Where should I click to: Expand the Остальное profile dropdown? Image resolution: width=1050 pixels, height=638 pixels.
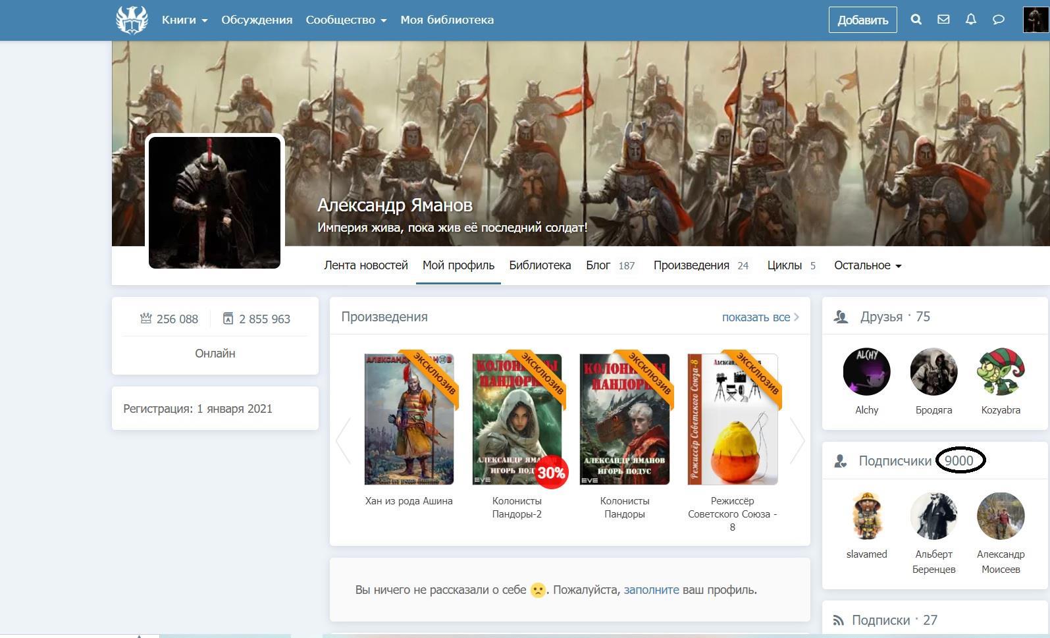pos(867,265)
